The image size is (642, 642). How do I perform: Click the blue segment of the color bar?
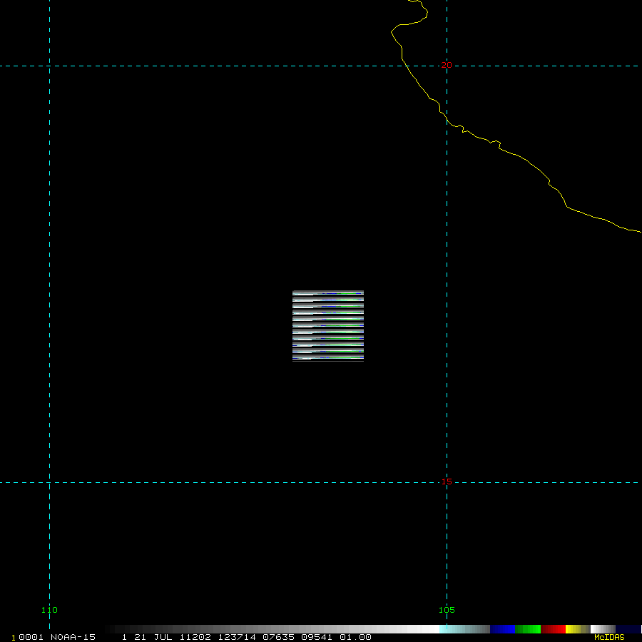[x=502, y=629]
